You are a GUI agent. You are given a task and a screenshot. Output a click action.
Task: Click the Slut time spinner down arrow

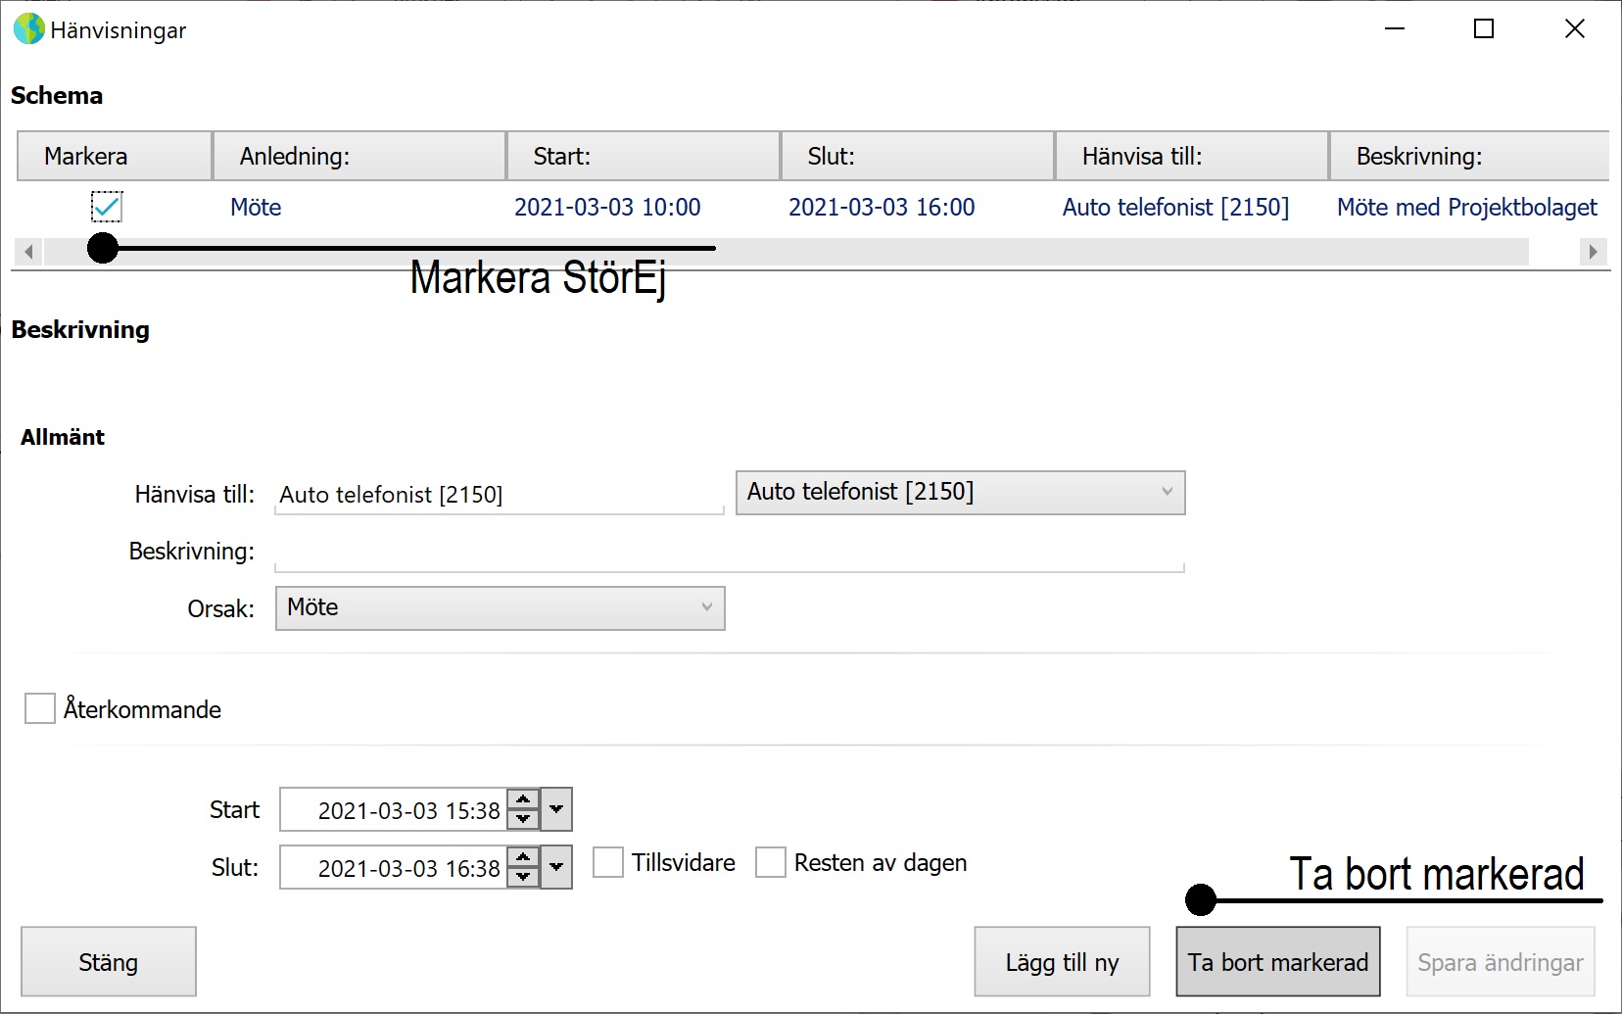[523, 877]
